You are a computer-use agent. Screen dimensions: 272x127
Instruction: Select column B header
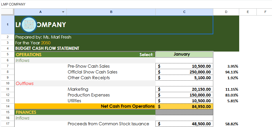(111, 12)
